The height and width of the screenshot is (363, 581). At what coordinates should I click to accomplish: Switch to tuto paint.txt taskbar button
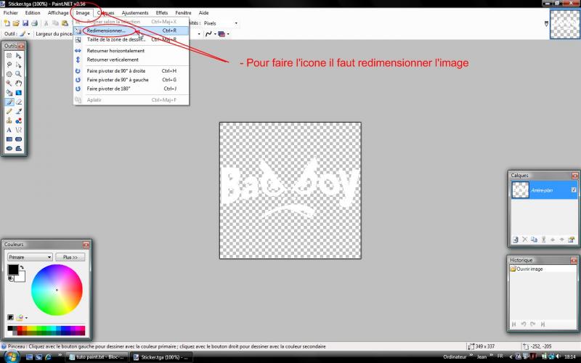tap(97, 357)
